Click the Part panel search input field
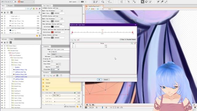 coord(15,9)
